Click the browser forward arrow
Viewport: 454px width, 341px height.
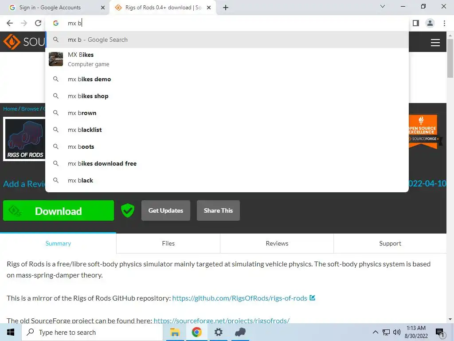point(24,23)
